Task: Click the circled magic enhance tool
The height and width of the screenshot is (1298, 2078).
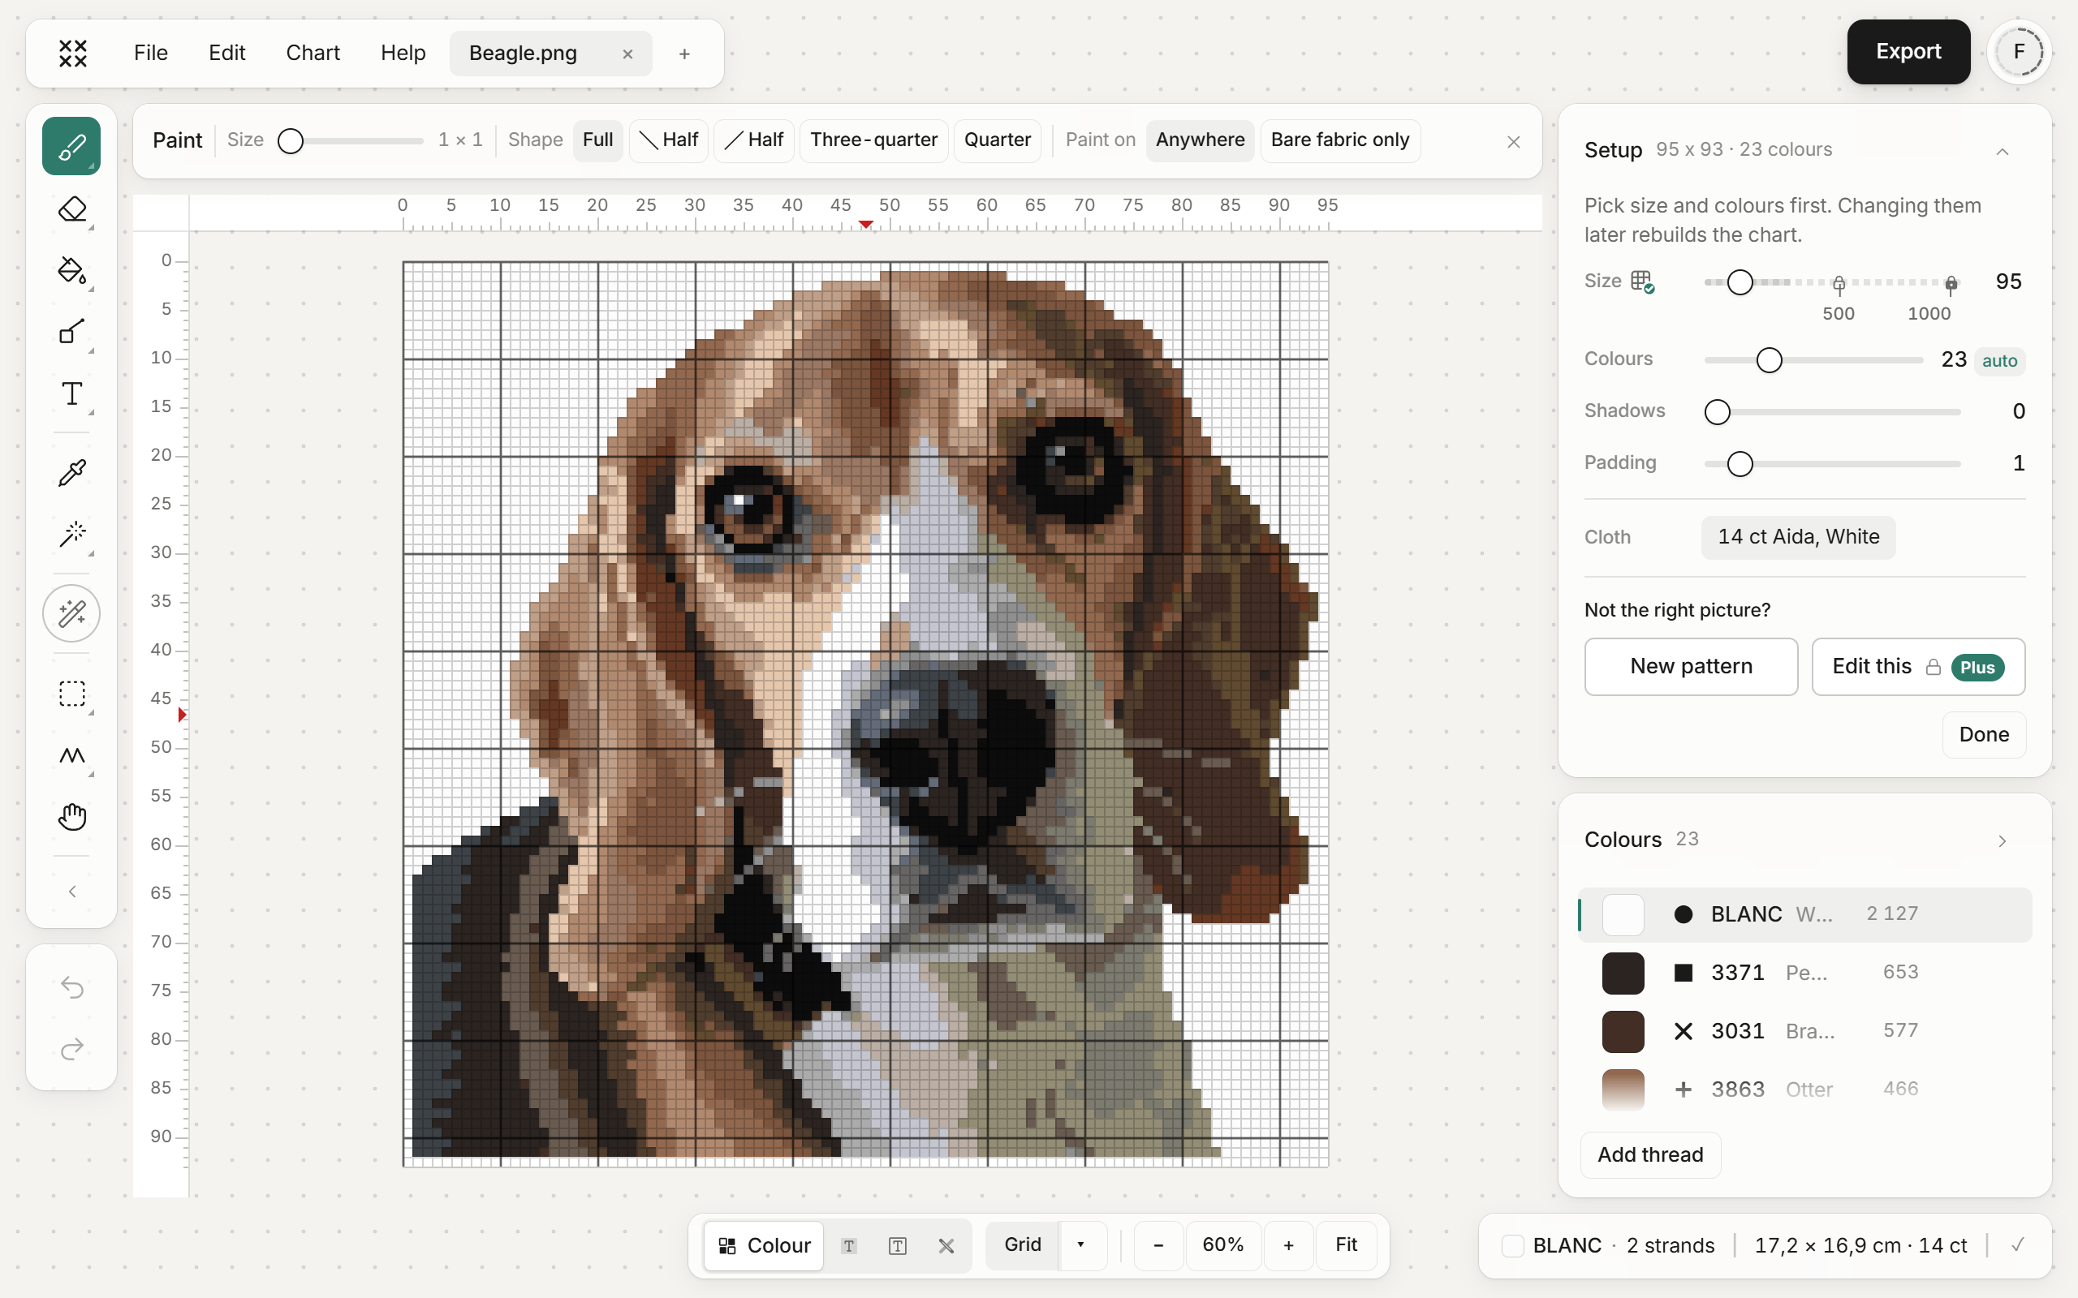Action: [71, 613]
